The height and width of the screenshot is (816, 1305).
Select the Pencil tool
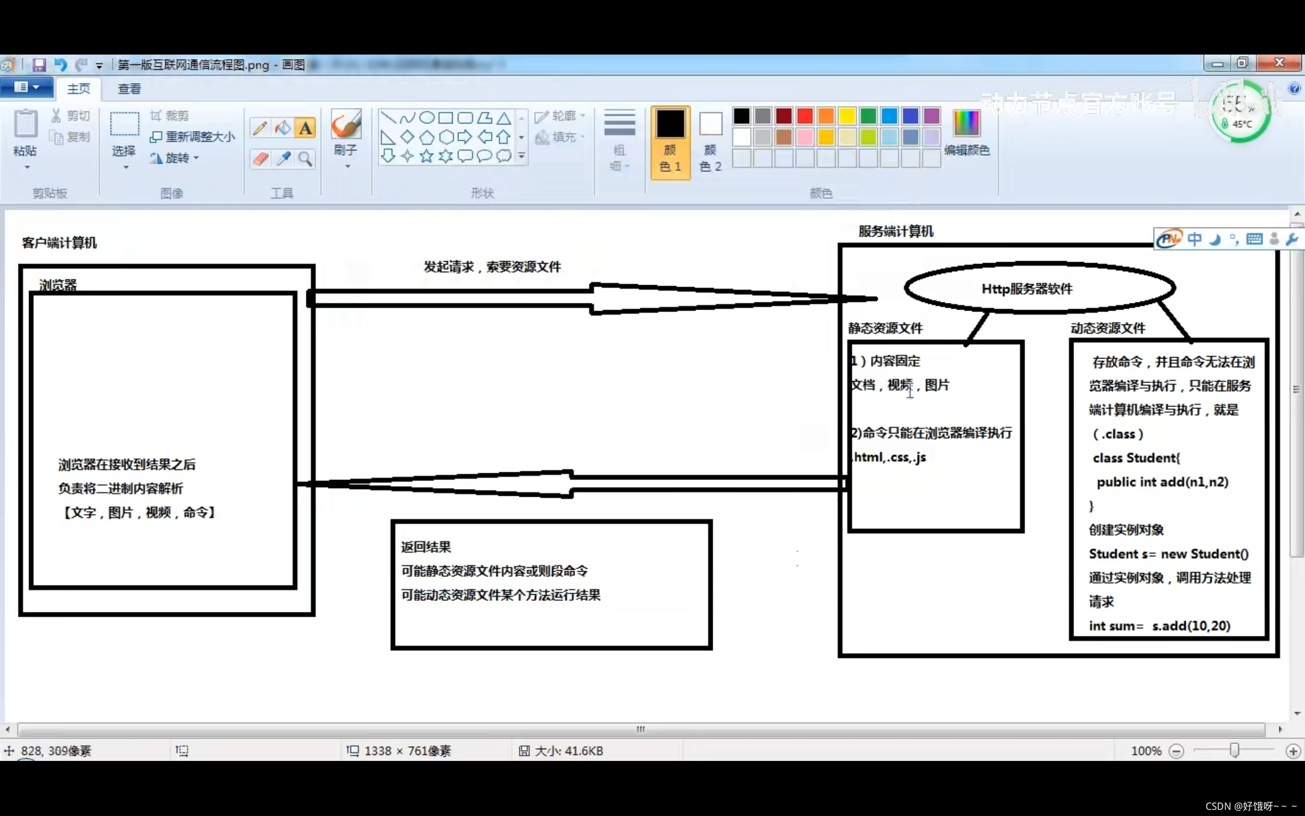point(259,127)
